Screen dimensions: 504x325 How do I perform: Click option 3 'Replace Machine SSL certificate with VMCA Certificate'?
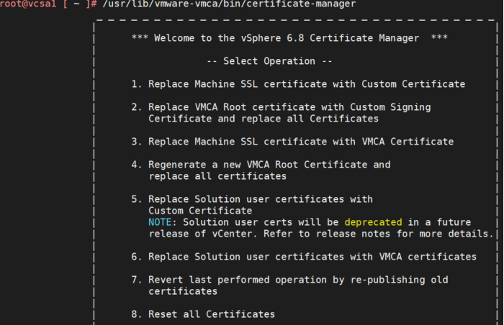pyautogui.click(x=292, y=142)
